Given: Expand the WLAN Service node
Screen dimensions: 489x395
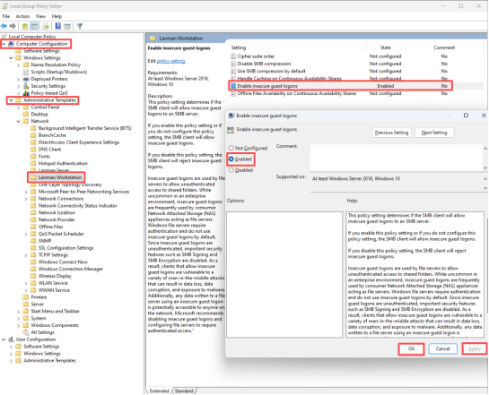Looking at the screenshot, I should tap(26, 283).
